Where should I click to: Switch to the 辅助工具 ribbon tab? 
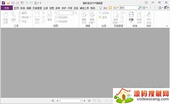click(x=84, y=8)
